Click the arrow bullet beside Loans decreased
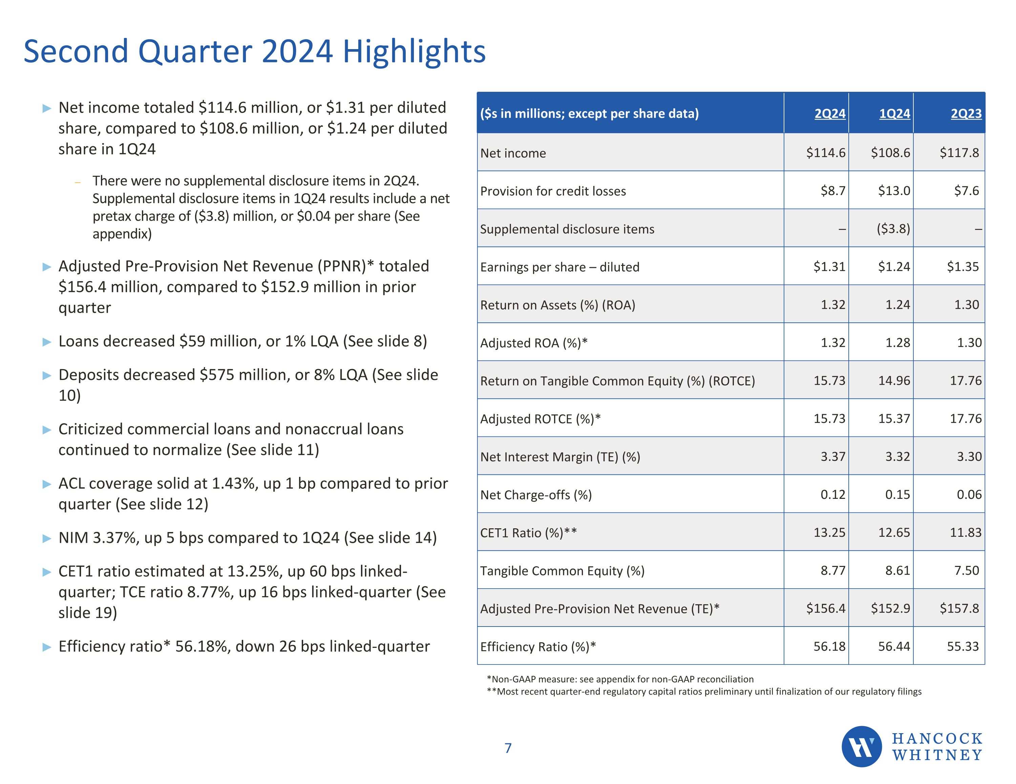Screen dimensions: 1016x784 46,342
